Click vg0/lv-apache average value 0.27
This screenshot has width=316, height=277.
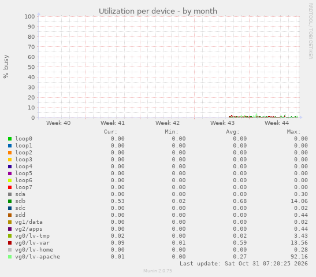pyautogui.click(x=240, y=257)
